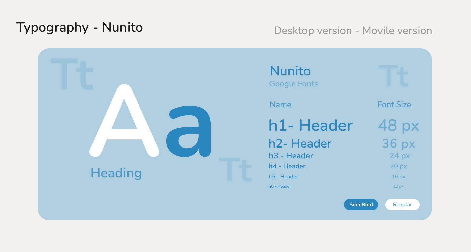Viewport: 471px width, 252px height.
Task: Select the 'h6 - Header' row
Action: (280, 186)
